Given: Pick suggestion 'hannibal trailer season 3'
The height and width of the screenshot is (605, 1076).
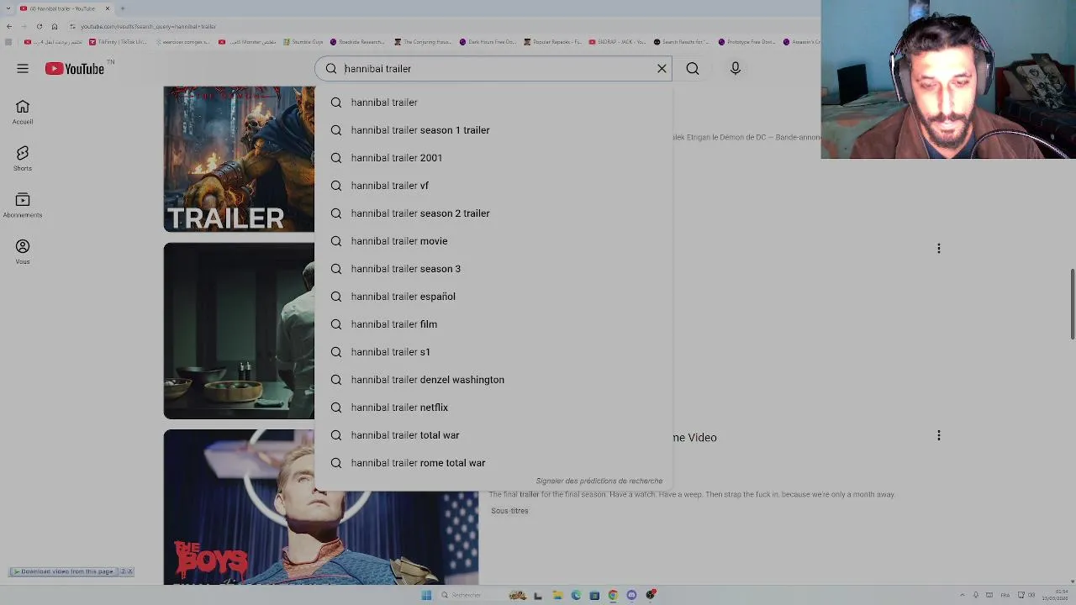Looking at the screenshot, I should (x=493, y=269).
